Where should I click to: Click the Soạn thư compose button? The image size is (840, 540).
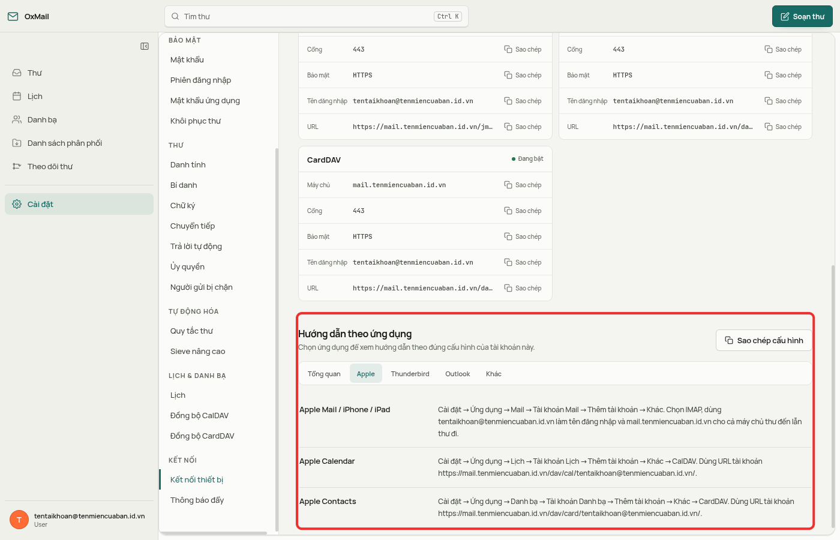pyautogui.click(x=802, y=16)
